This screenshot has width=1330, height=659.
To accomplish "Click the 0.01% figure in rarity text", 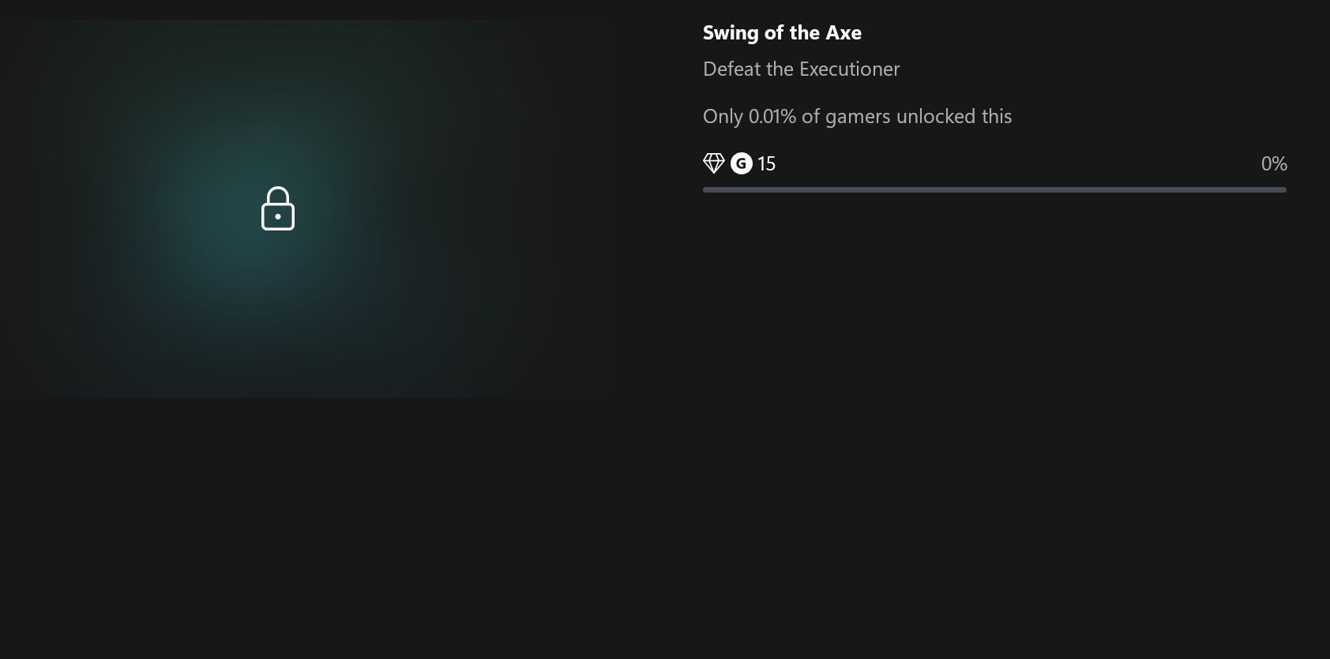I will click(772, 117).
